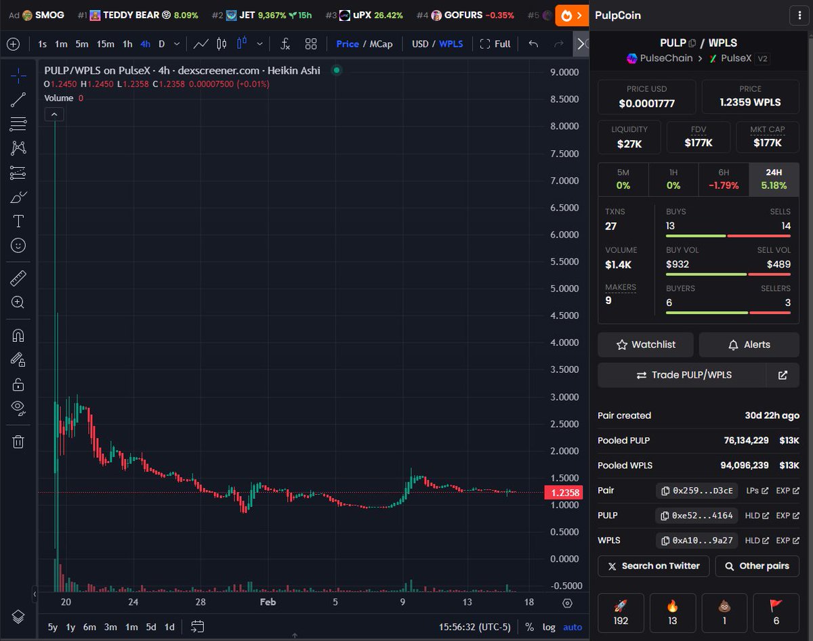
Task: Copy the pair address 0x259...D3cE
Action: [698, 491]
